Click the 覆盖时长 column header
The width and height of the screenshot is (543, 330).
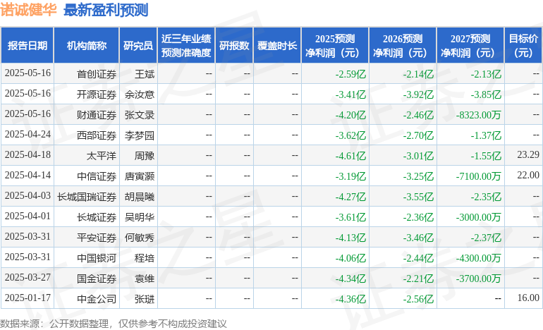point(277,45)
